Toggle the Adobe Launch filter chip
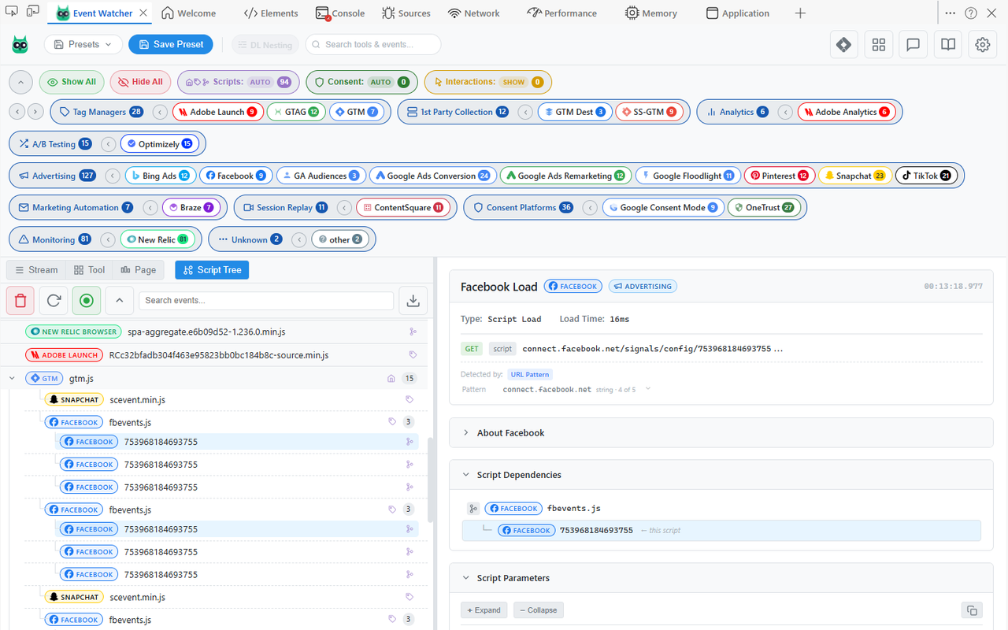The width and height of the screenshot is (1008, 630). click(x=217, y=112)
